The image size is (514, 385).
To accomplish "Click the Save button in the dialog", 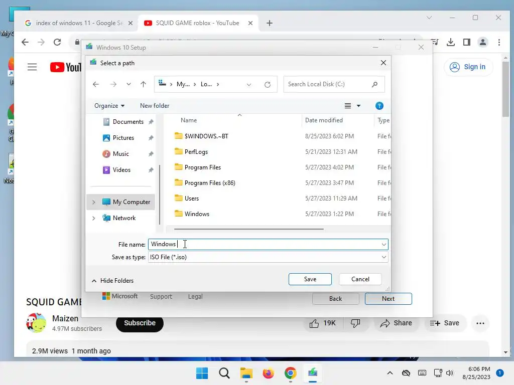I will (x=310, y=279).
